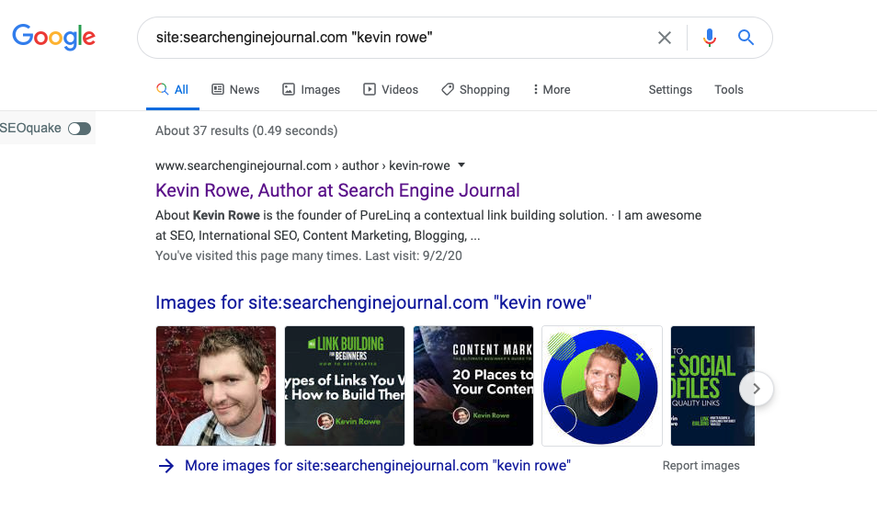Open the red-wall portrait photo thumbnail

click(216, 386)
